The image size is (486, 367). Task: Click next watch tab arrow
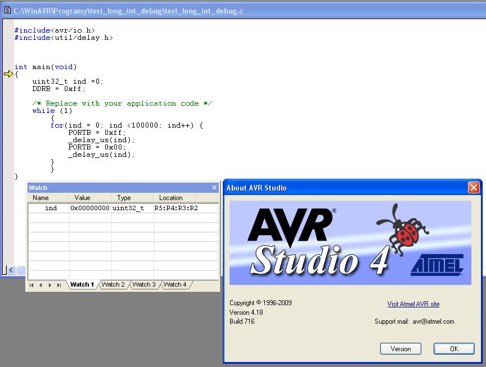[x=50, y=285]
